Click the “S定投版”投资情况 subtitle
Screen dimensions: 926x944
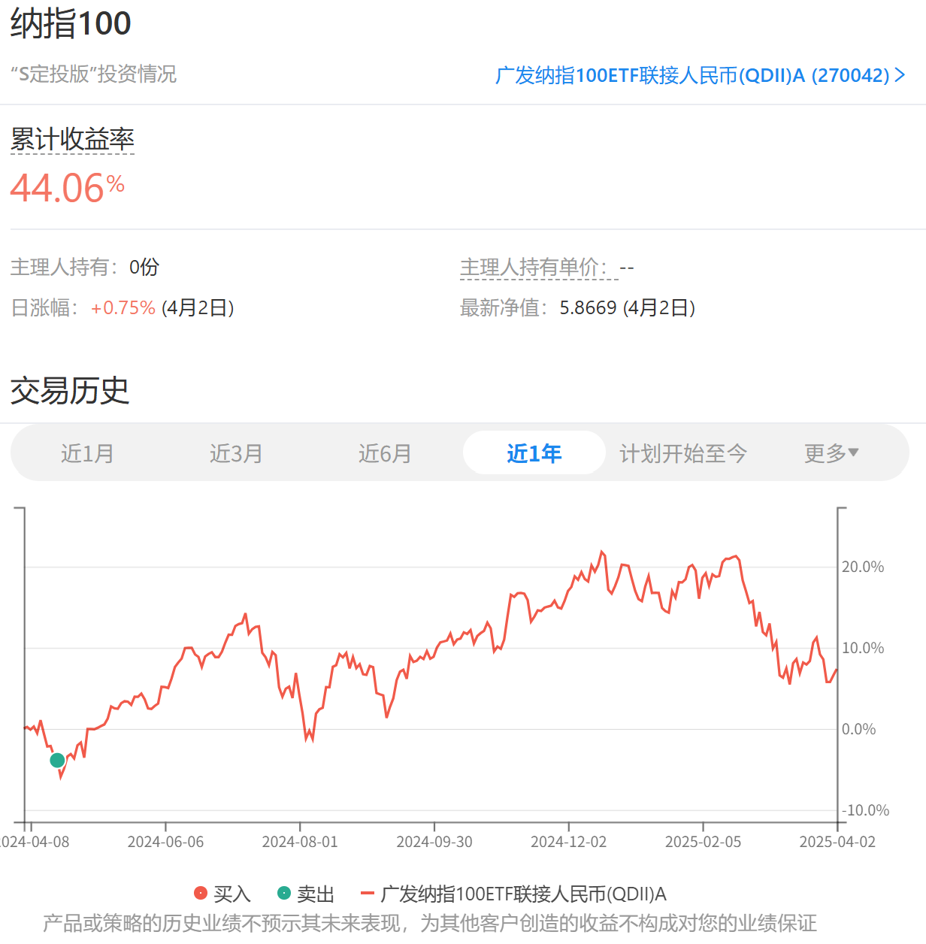tap(94, 74)
